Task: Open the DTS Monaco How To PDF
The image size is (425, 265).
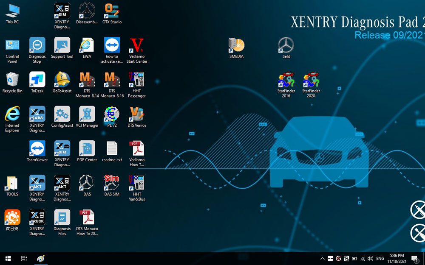Action: point(87,223)
